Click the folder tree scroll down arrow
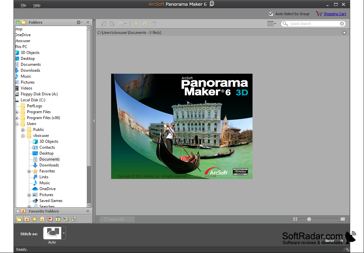The height and width of the screenshot is (253, 364). [x=89, y=205]
